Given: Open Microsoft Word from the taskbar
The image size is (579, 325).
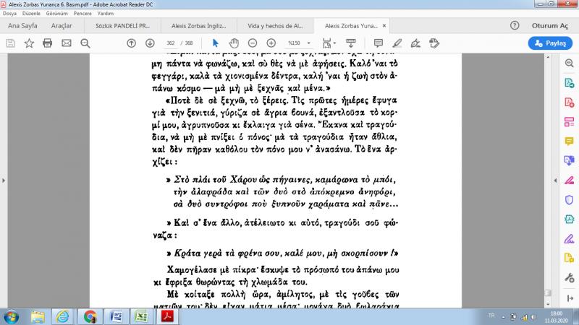Looking at the screenshot, I should pos(117,317).
